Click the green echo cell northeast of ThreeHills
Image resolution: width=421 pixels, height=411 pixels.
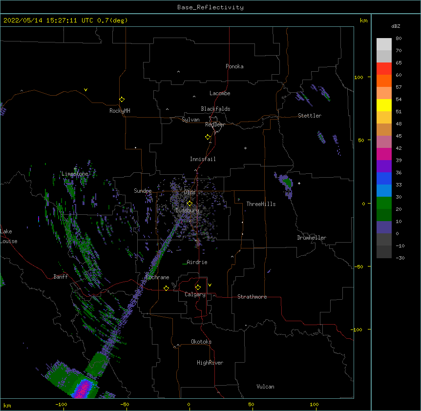tap(287, 182)
